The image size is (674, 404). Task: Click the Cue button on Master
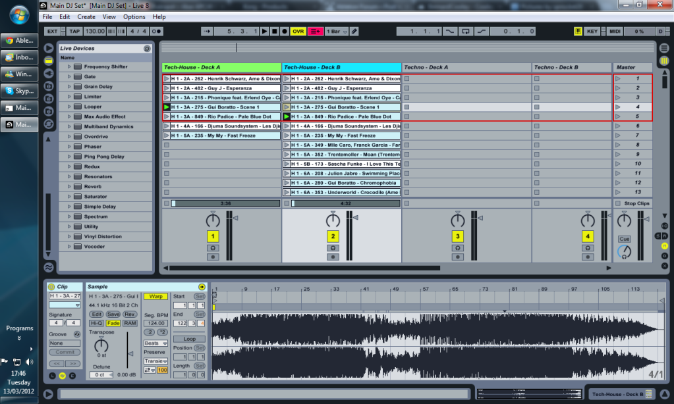click(x=624, y=239)
